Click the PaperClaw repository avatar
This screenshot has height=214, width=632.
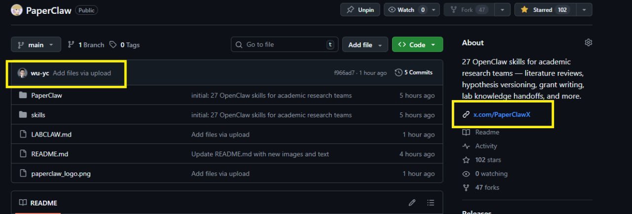click(x=17, y=10)
